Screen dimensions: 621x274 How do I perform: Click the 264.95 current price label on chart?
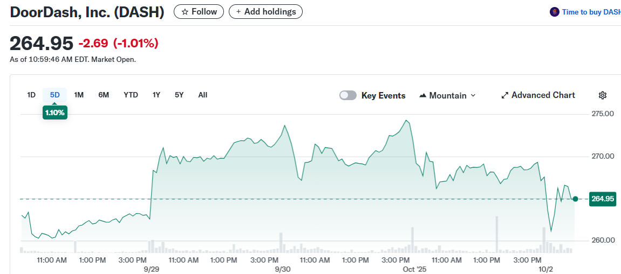[602, 199]
